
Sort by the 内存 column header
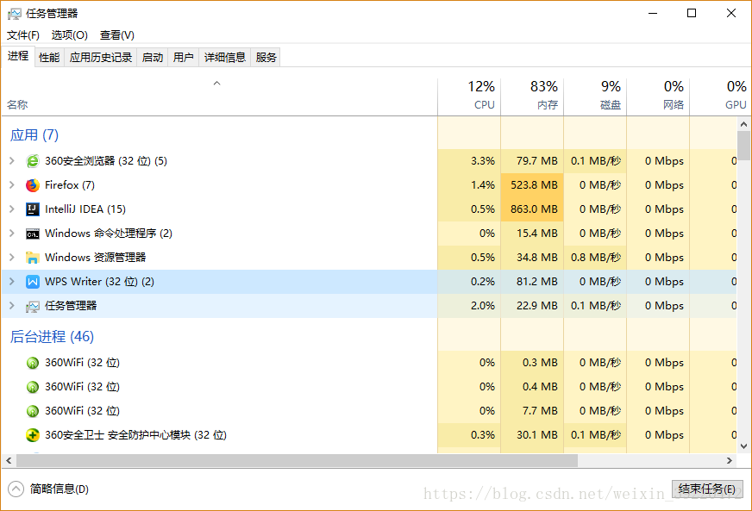tap(532, 97)
